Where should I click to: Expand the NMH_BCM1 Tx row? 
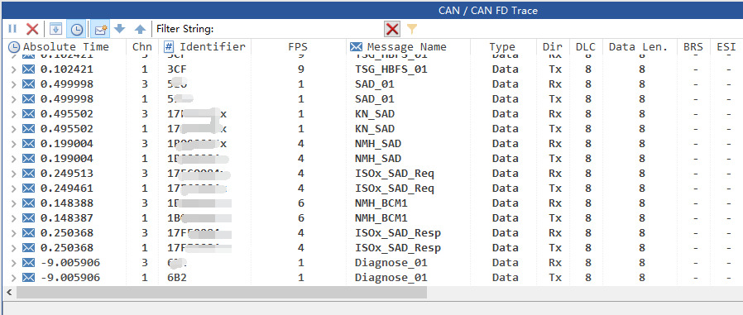pos(14,218)
